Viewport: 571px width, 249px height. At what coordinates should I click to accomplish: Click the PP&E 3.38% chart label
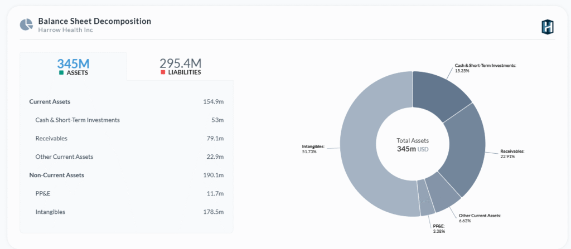tap(439, 226)
